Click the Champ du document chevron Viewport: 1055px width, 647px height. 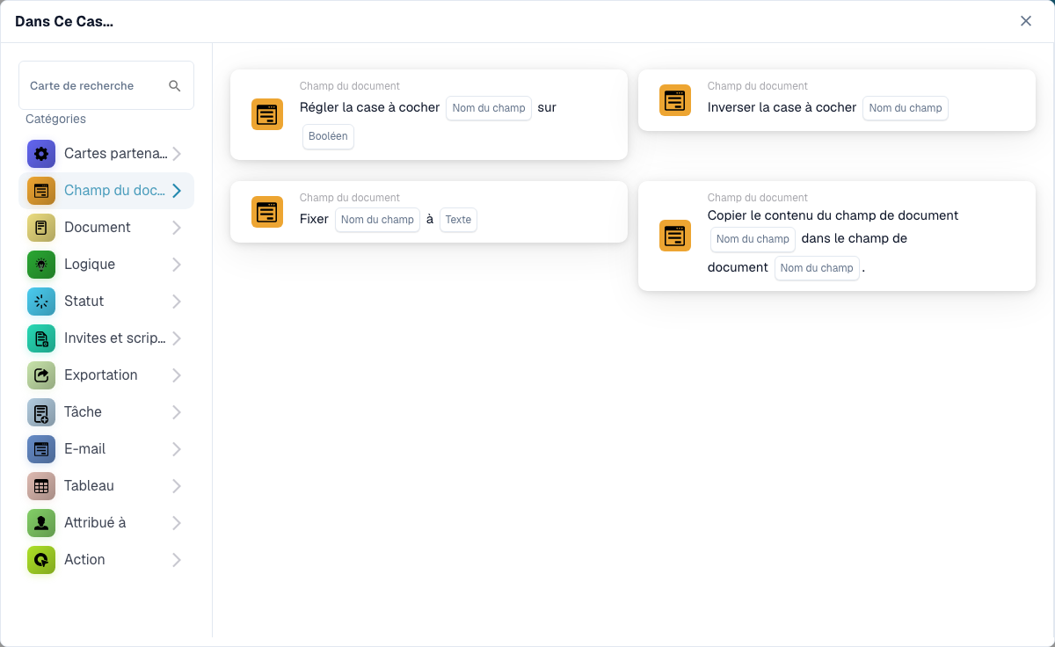coord(177,191)
